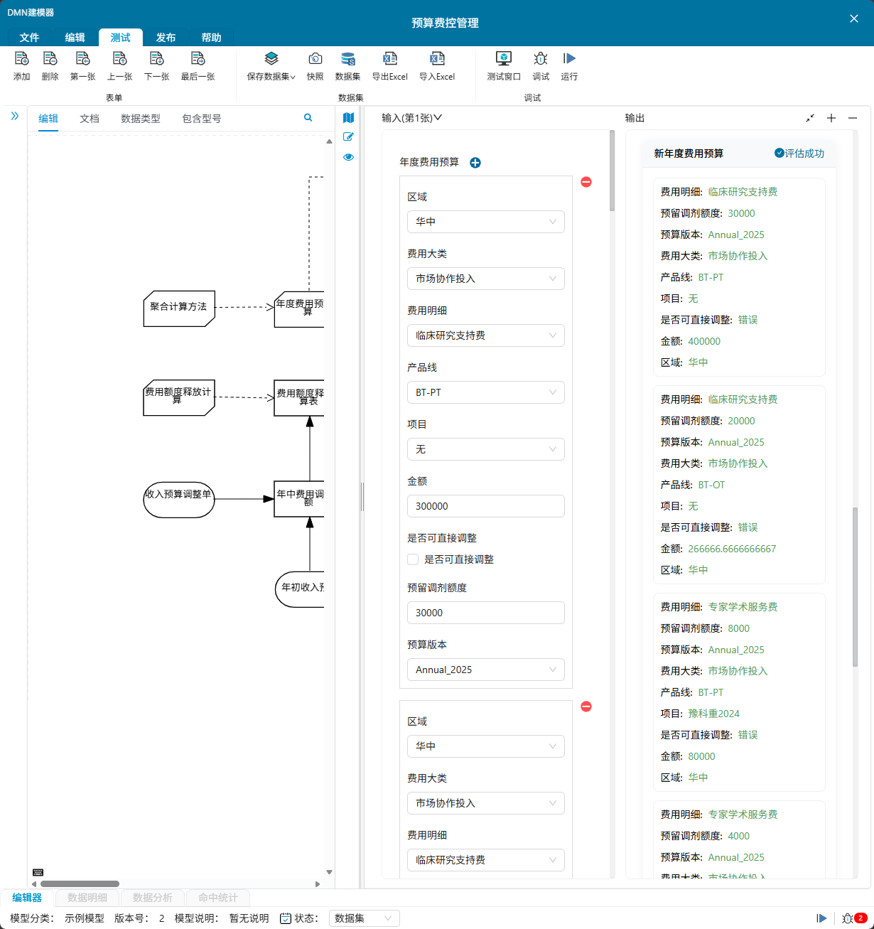Click the 快照 snapshot camera icon
The height and width of the screenshot is (929, 874).
[x=315, y=59]
